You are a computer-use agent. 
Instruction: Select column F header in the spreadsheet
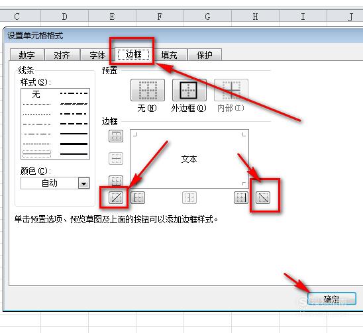[x=160, y=17]
